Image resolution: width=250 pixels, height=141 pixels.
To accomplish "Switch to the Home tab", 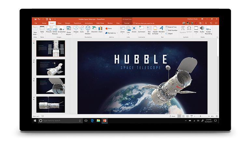I will [44, 23].
